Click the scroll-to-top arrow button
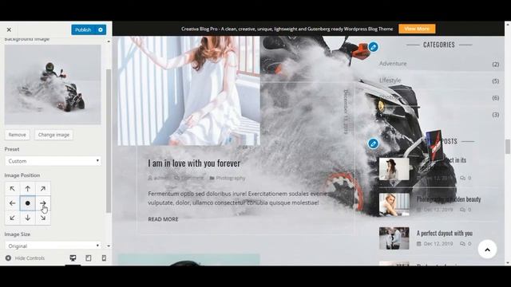This screenshot has height=287, width=511. (487, 250)
